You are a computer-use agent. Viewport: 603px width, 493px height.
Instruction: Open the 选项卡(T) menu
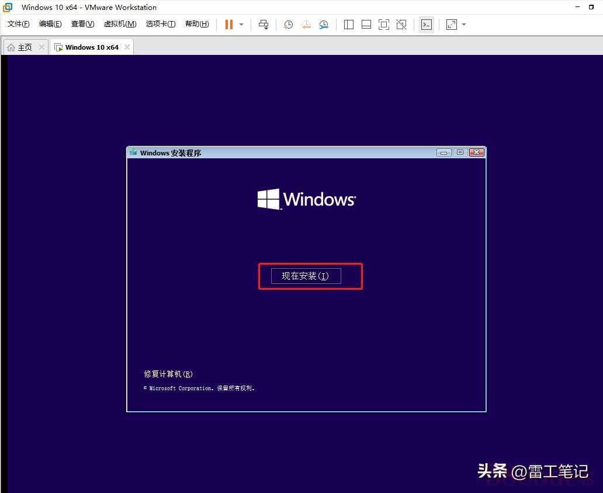click(161, 24)
